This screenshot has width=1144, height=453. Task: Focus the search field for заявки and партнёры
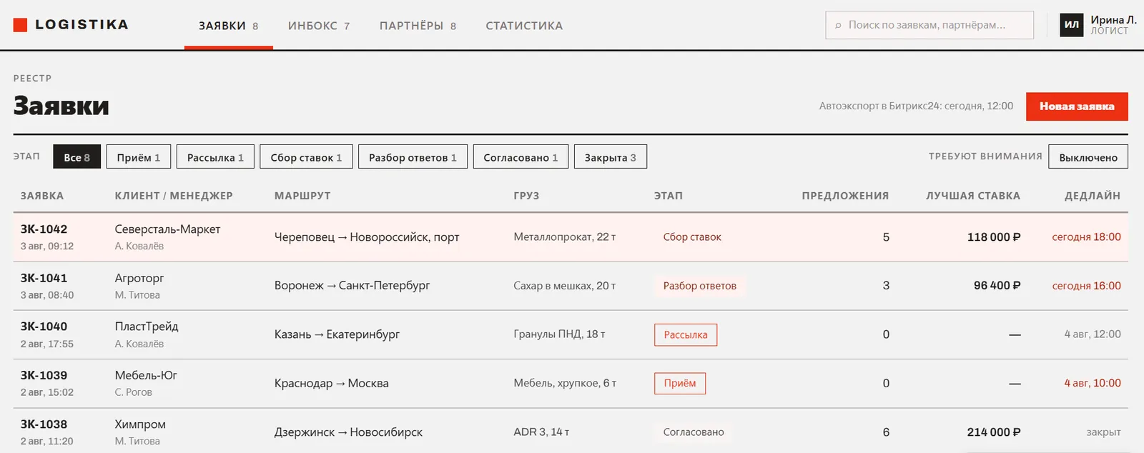[929, 25]
